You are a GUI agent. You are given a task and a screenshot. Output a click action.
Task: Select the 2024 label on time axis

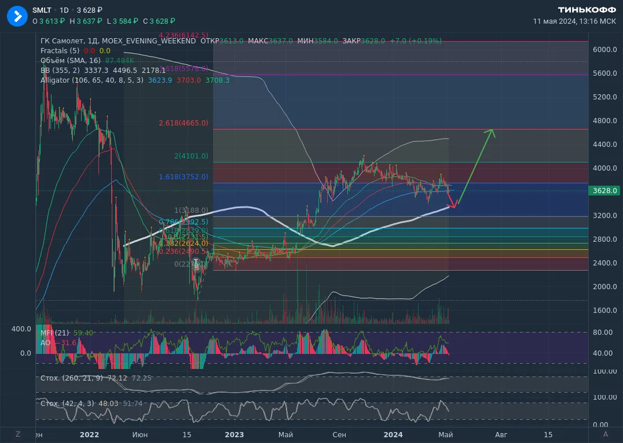click(393, 435)
